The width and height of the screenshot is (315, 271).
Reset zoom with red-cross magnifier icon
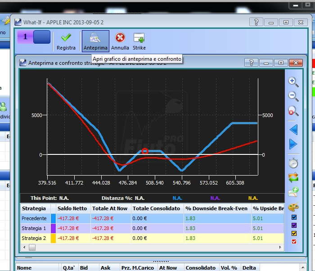point(293,111)
